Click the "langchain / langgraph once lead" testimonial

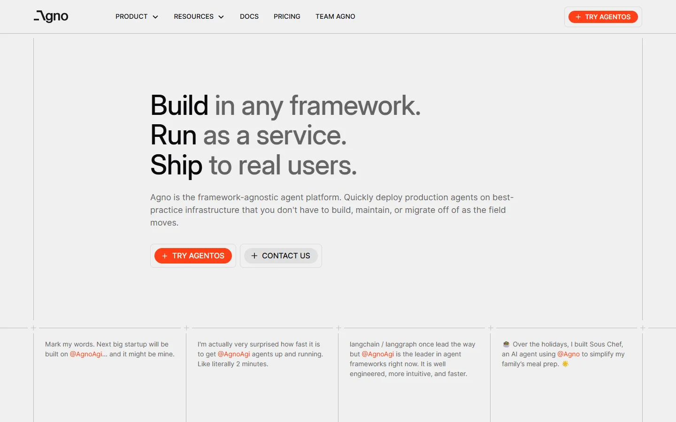pyautogui.click(x=413, y=359)
